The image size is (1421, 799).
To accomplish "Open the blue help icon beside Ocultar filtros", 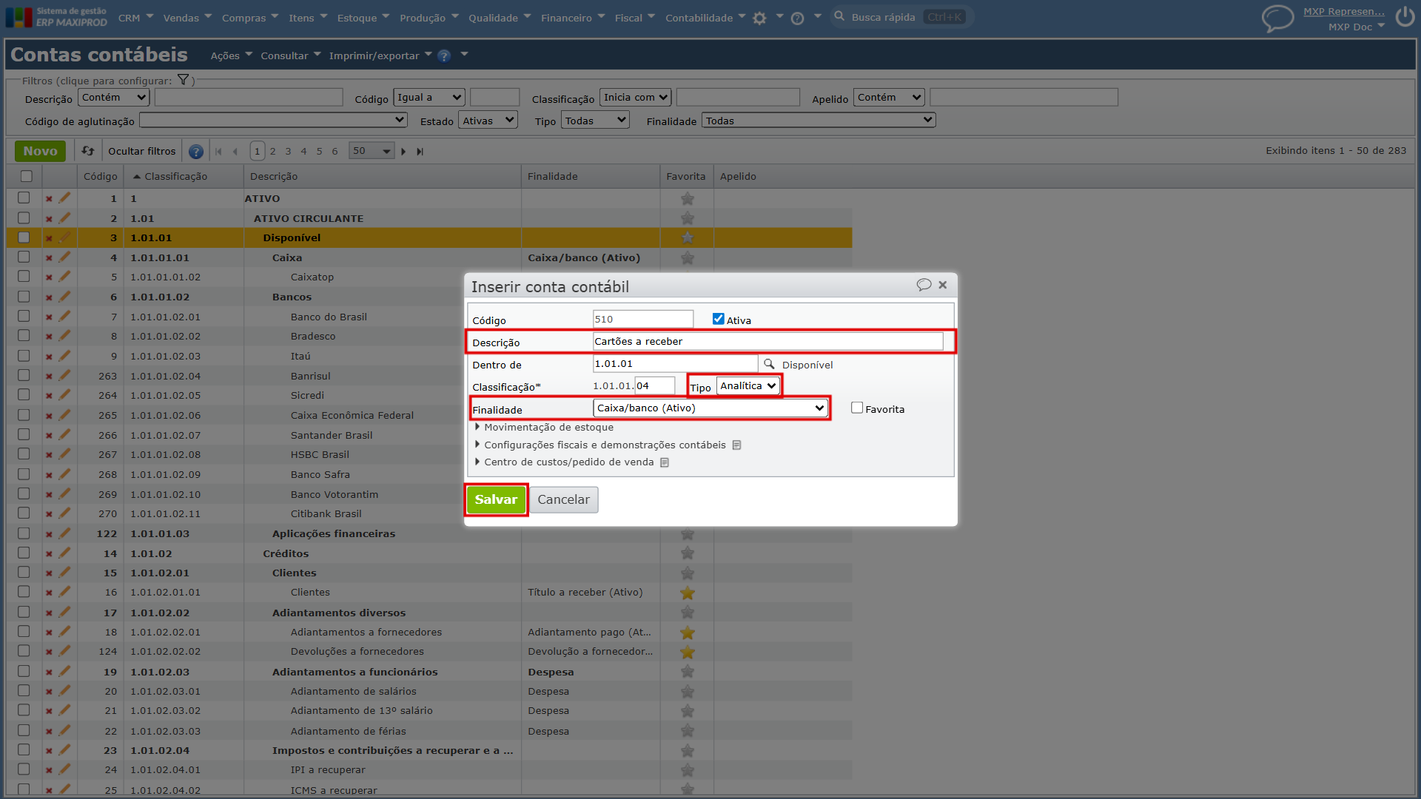I will tap(195, 152).
